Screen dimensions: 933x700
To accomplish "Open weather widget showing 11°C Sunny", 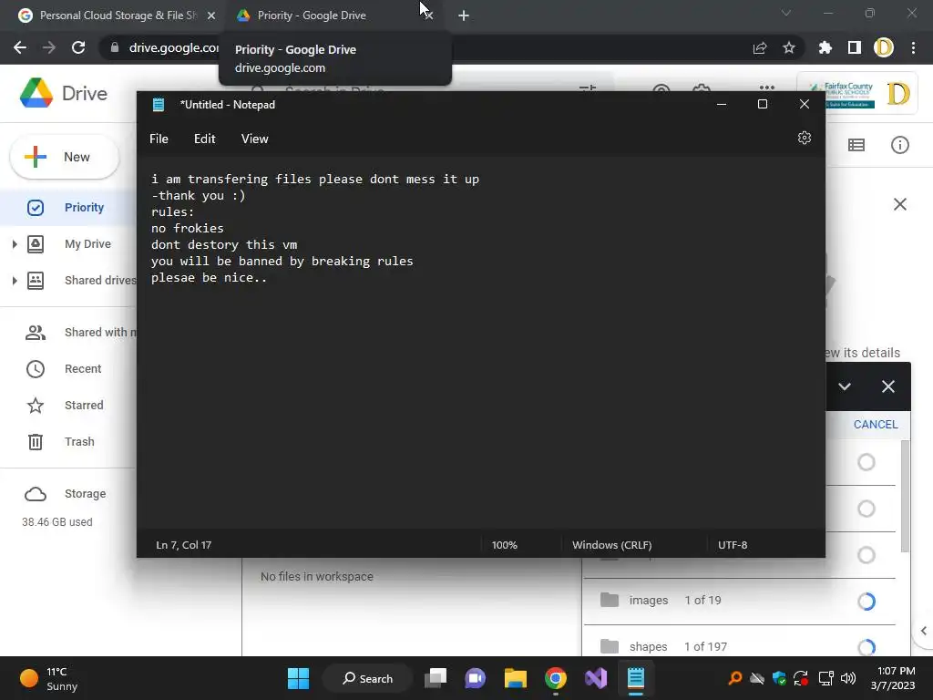I will (x=49, y=678).
